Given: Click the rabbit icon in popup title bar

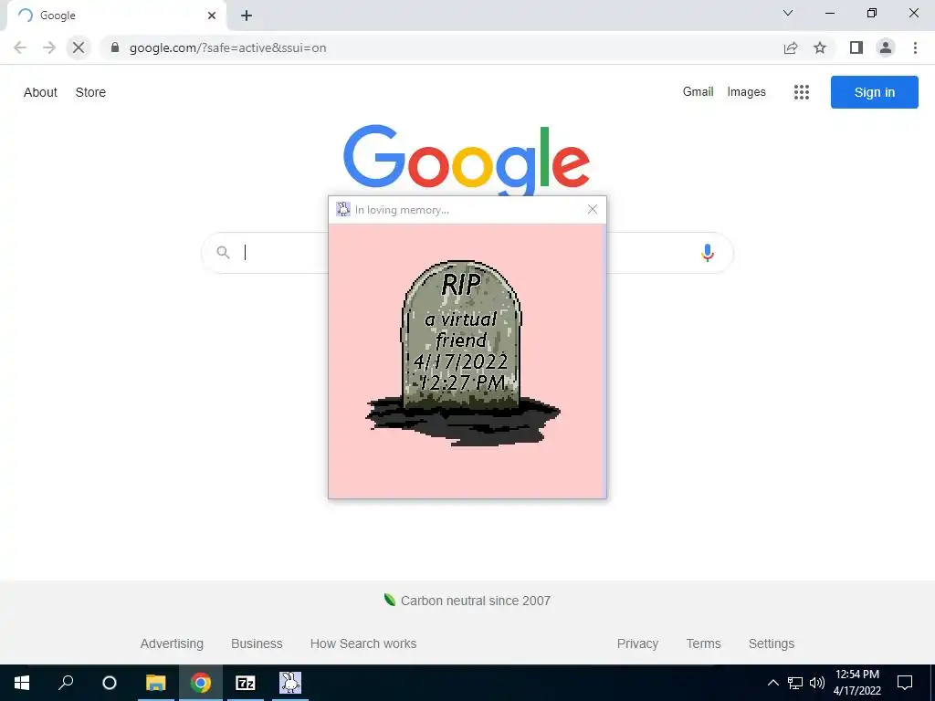Looking at the screenshot, I should coord(343,209).
